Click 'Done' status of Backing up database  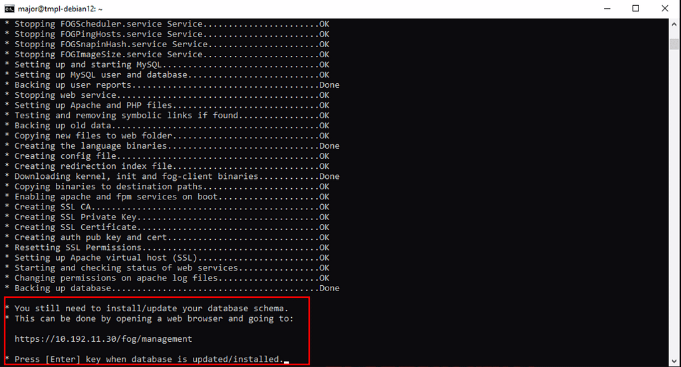click(329, 288)
